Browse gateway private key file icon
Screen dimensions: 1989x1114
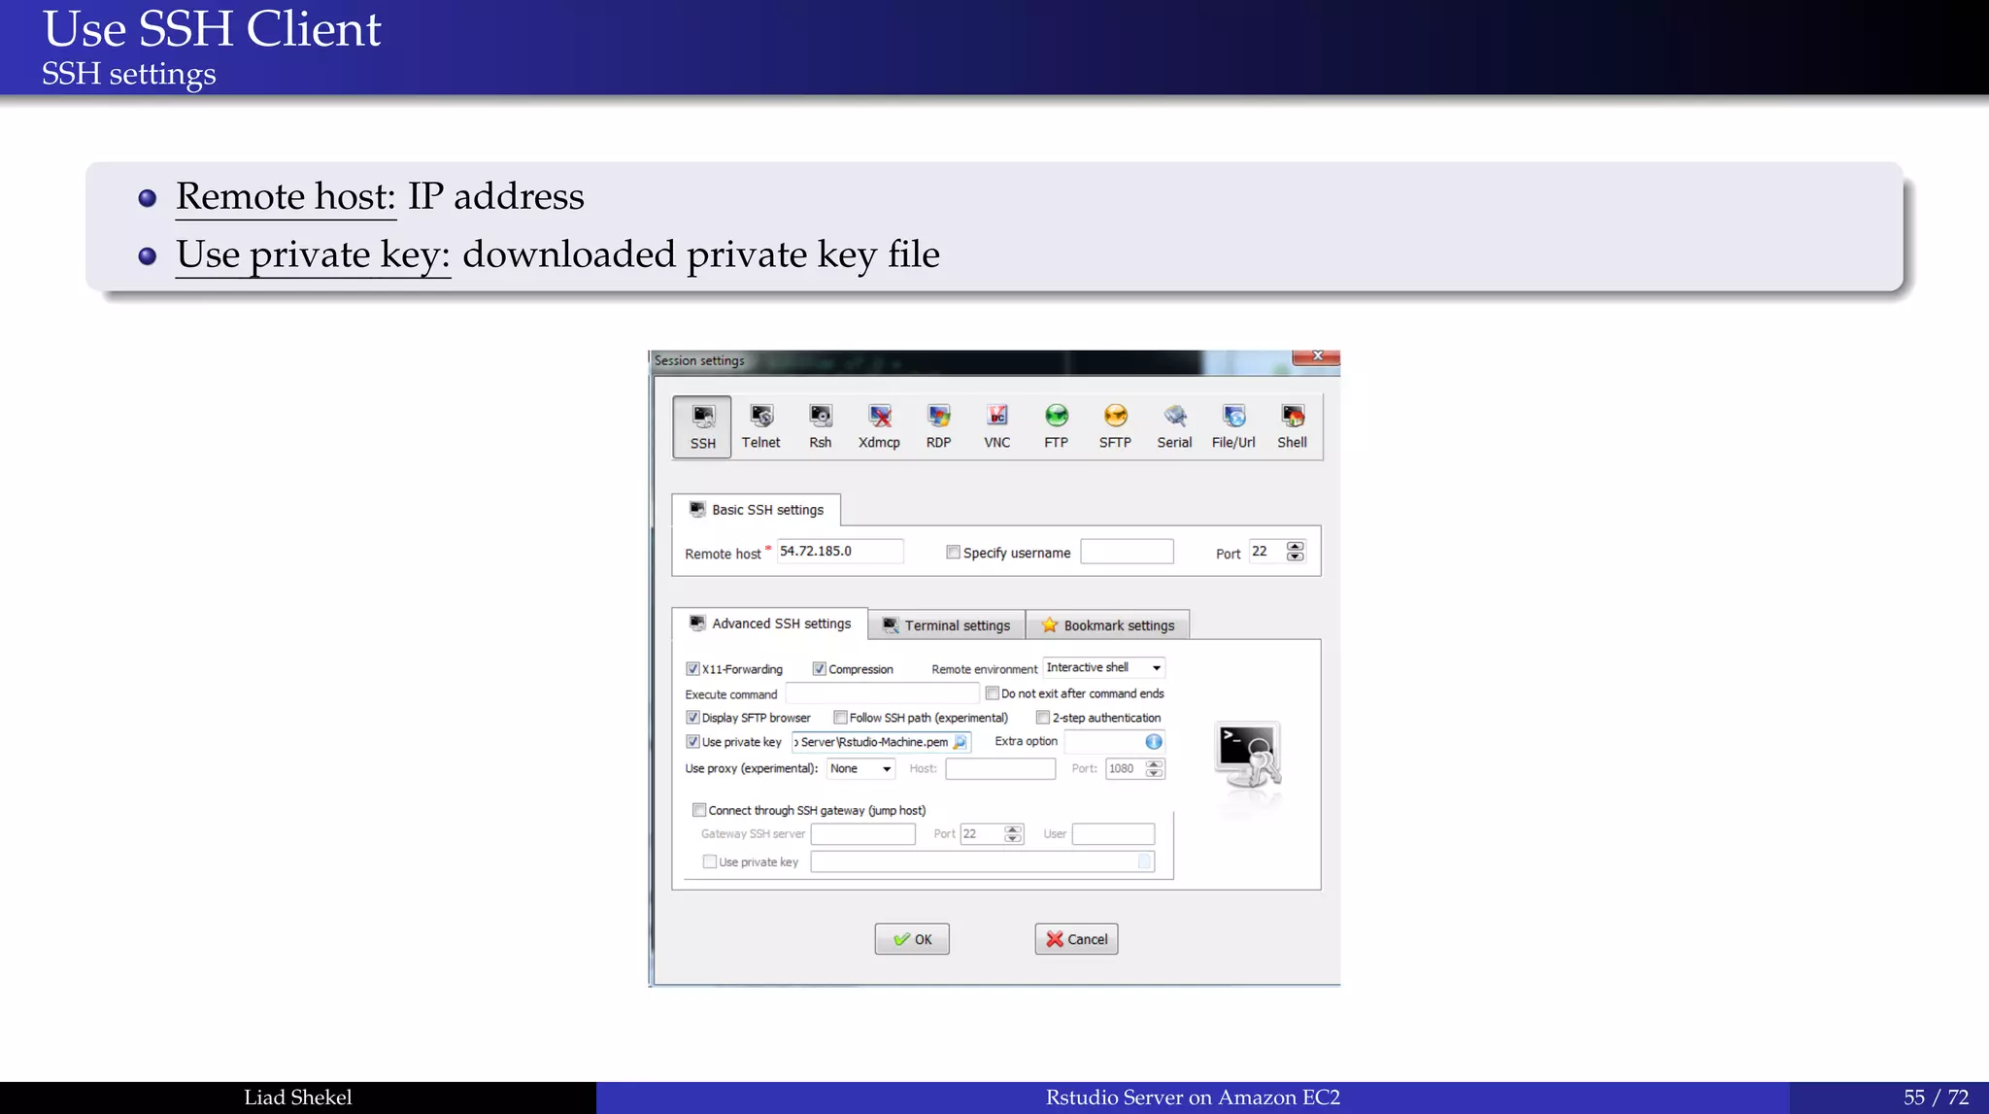click(x=1144, y=861)
